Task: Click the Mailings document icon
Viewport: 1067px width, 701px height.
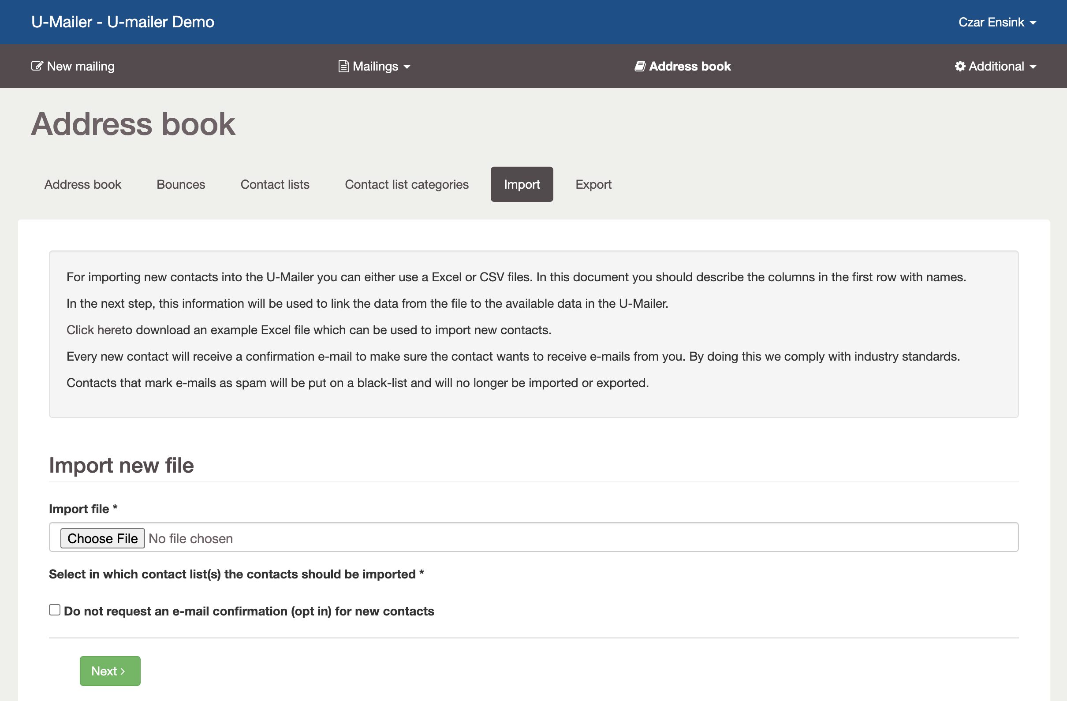Action: pyautogui.click(x=343, y=66)
